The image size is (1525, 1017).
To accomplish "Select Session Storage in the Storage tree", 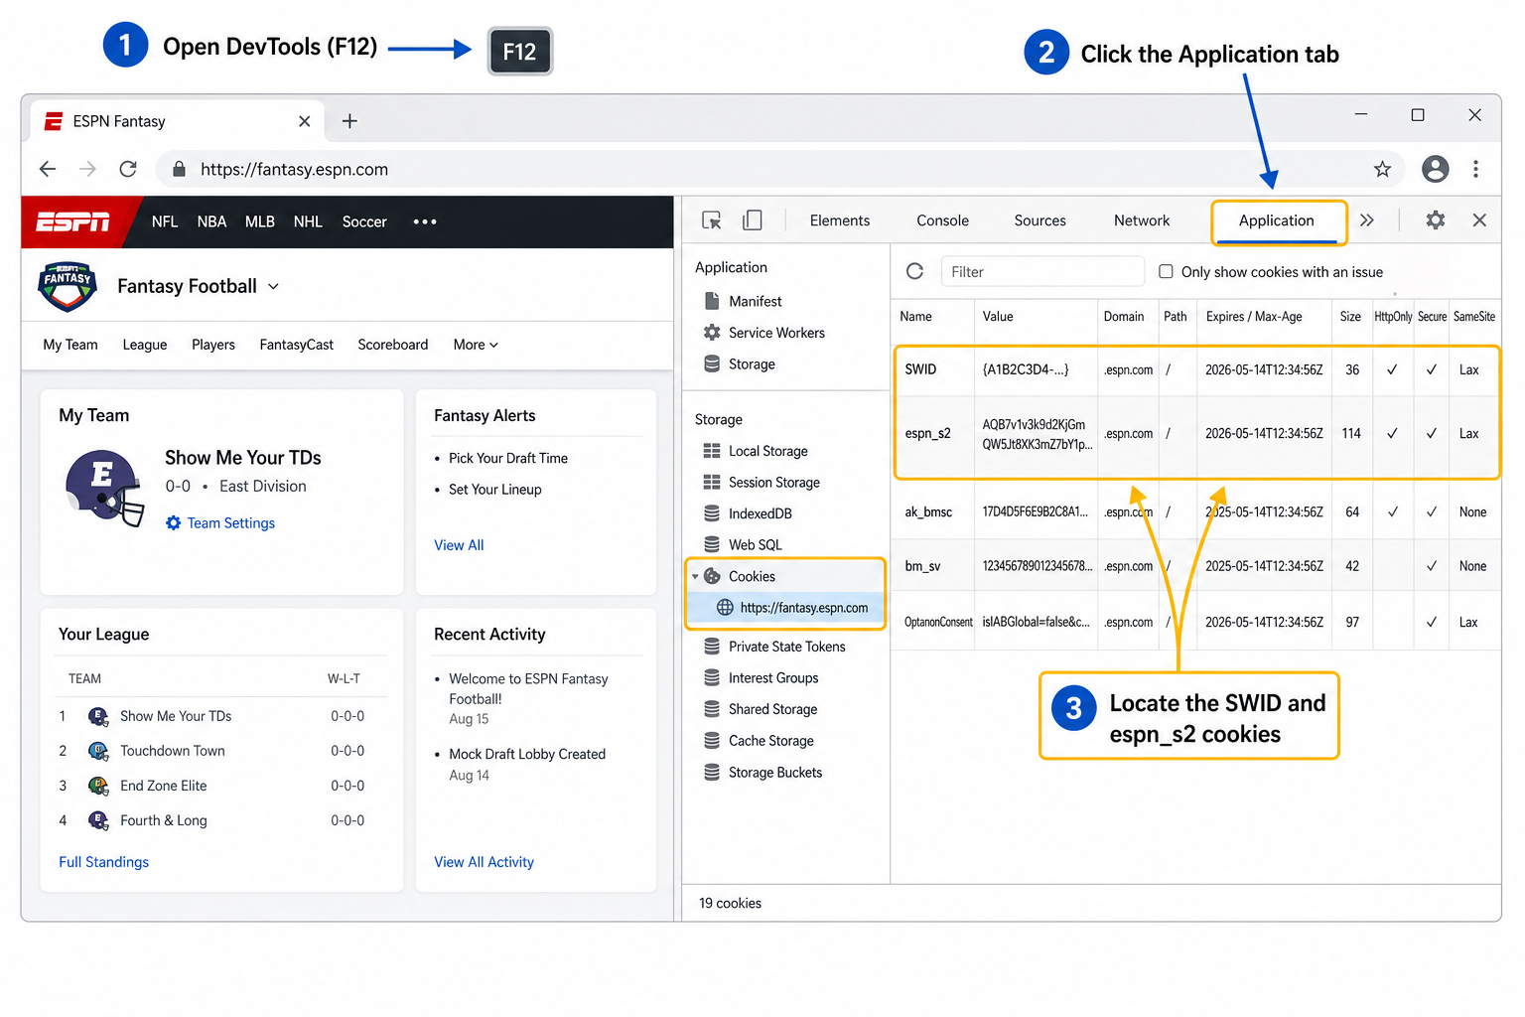I will click(774, 483).
